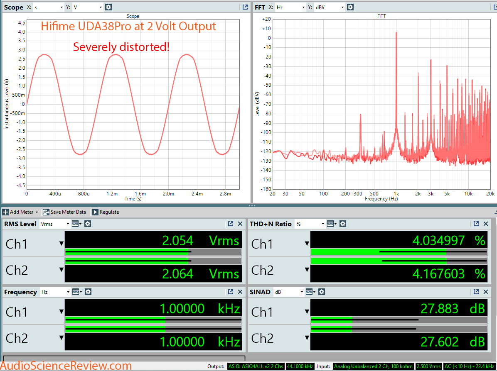Click the Add Meter dropdown arrow
Viewport: 497px width, 371px height.
(37, 212)
